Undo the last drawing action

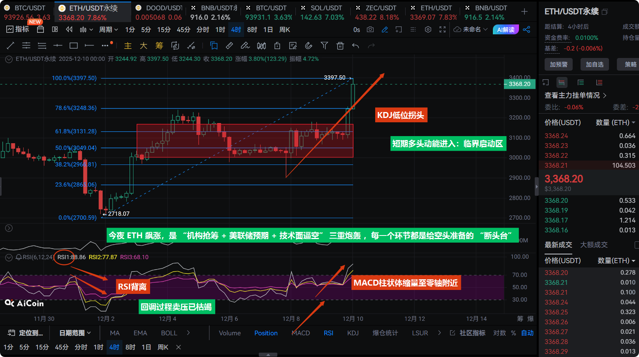(x=355, y=46)
